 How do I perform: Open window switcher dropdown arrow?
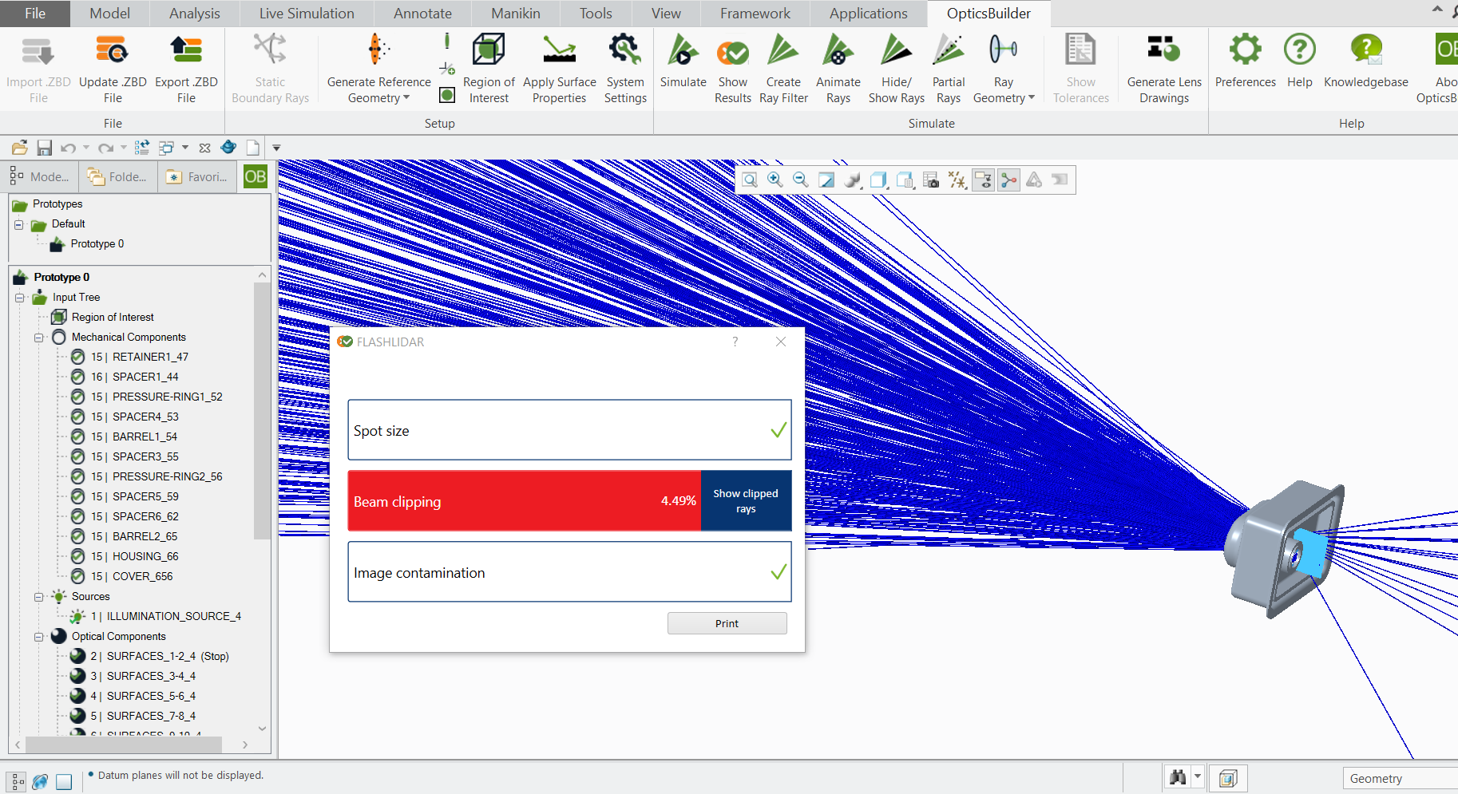click(185, 148)
